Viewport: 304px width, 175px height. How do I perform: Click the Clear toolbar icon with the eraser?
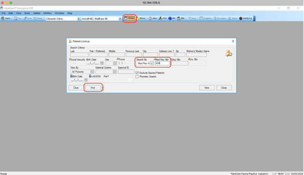click(28, 19)
